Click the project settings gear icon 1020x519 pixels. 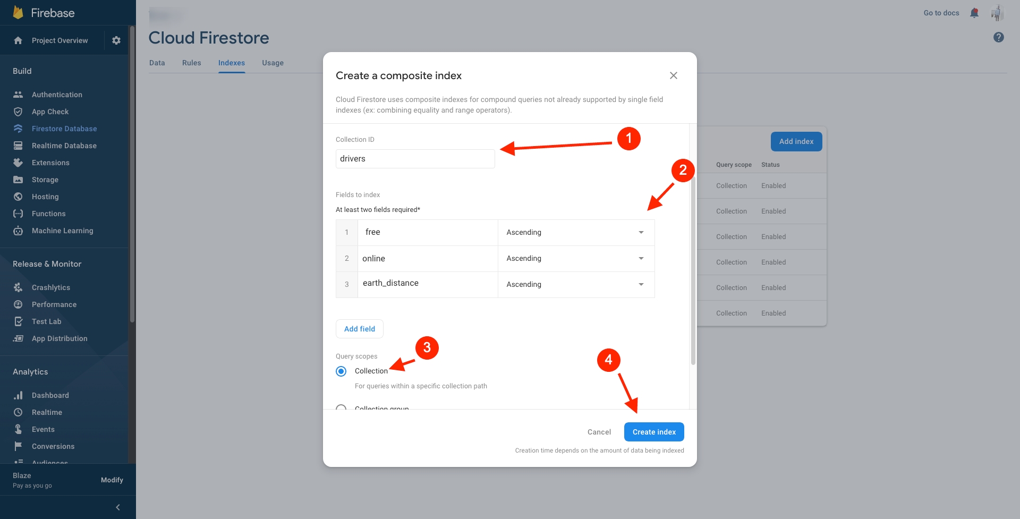click(116, 40)
